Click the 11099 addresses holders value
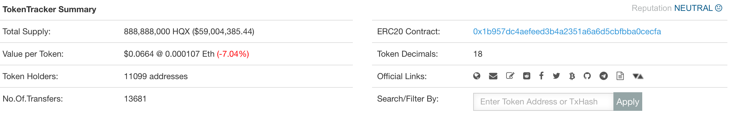Screen dimensions: 737x123 coord(156,76)
